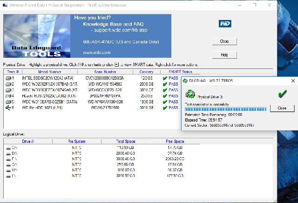Screen dimensions: 298x203
Task: Click the F:\ logical drive icon
Action: click(8, 160)
